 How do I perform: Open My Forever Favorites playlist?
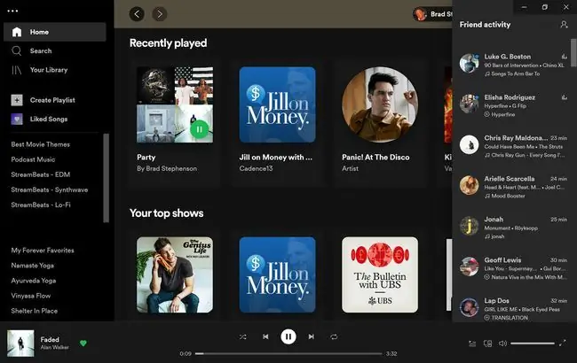point(43,251)
